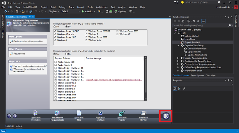Screen dimensions: 239x133
Task: Expand Customize the Setup Appearance node
Action: (178, 64)
